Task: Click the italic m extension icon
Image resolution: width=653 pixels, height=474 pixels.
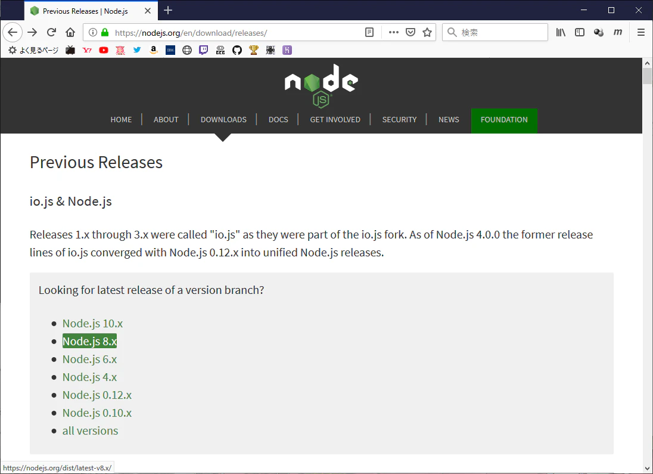Action: pyautogui.click(x=618, y=32)
